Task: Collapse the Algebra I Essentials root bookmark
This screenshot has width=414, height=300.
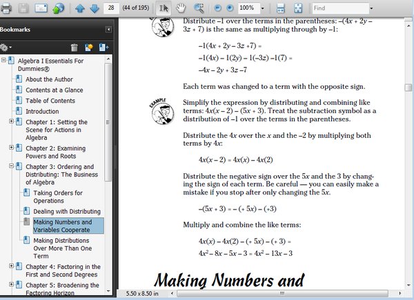Action: coord(3,60)
